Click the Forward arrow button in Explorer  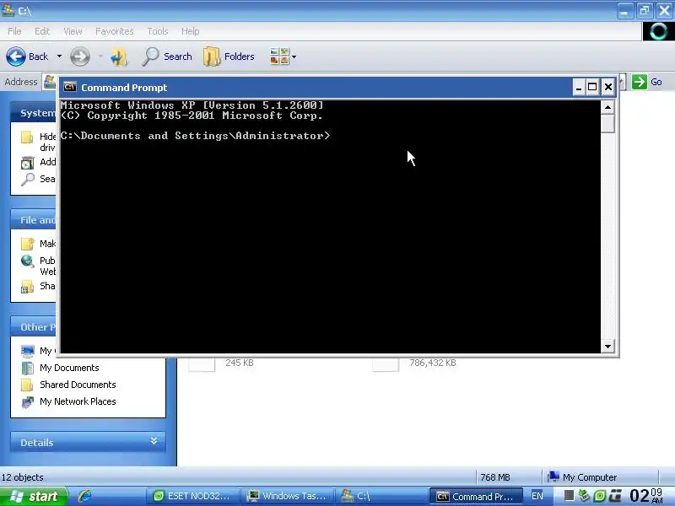tap(79, 57)
